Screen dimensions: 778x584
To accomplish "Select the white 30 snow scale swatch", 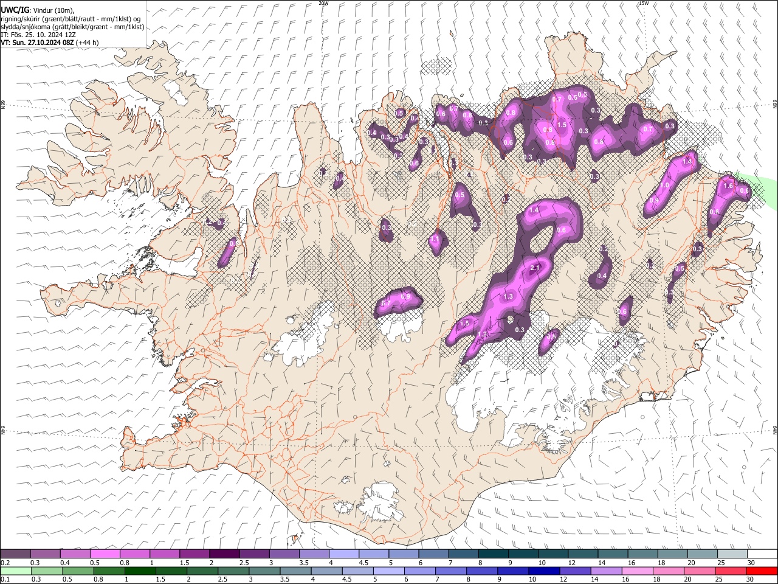I will pos(762,554).
